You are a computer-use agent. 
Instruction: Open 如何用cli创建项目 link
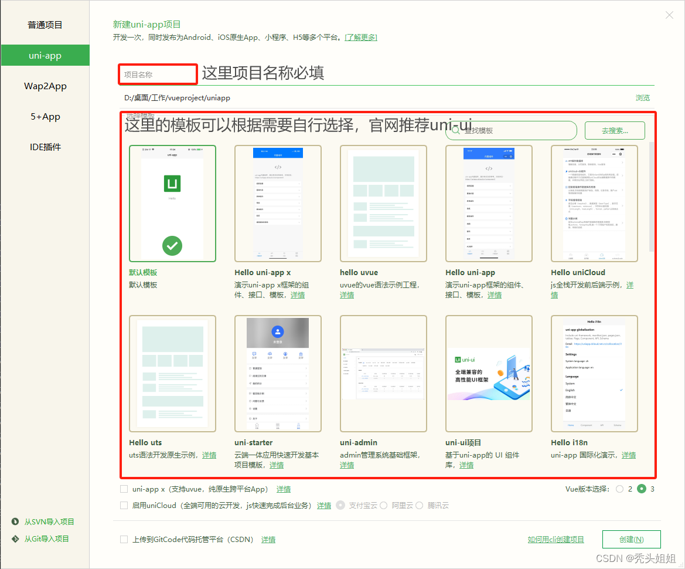(x=556, y=539)
